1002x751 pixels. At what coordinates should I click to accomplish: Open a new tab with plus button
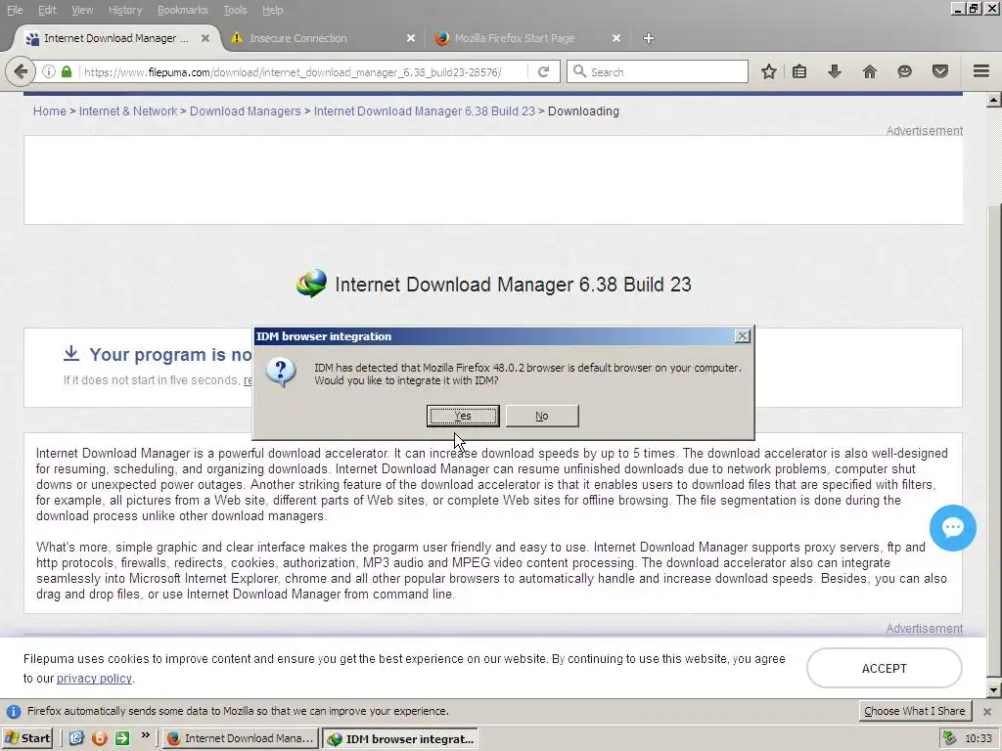click(648, 38)
